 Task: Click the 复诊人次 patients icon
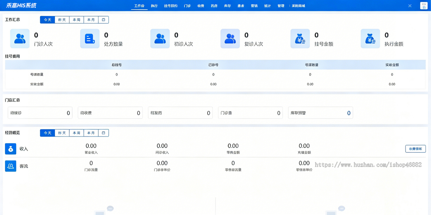coord(230,38)
